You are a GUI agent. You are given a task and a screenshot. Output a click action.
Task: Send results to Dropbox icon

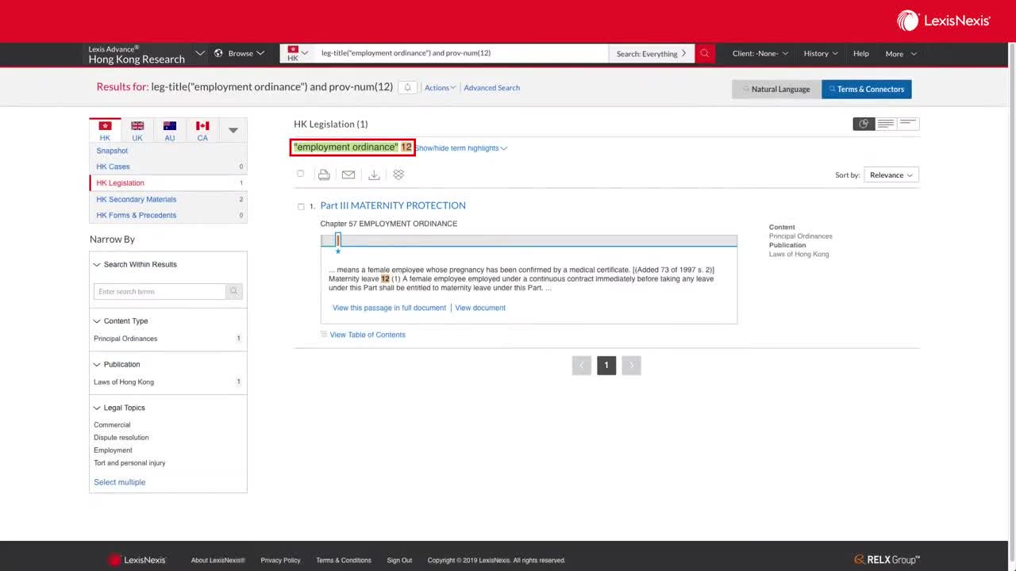(398, 174)
